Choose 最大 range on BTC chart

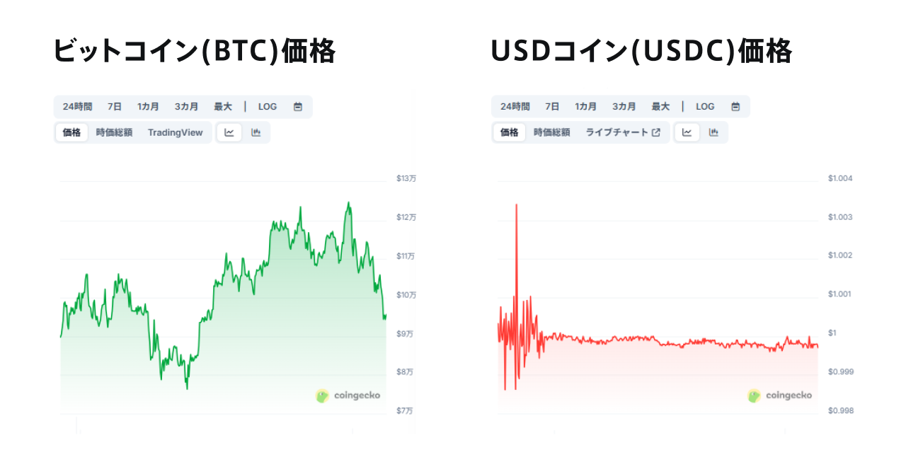[223, 107]
